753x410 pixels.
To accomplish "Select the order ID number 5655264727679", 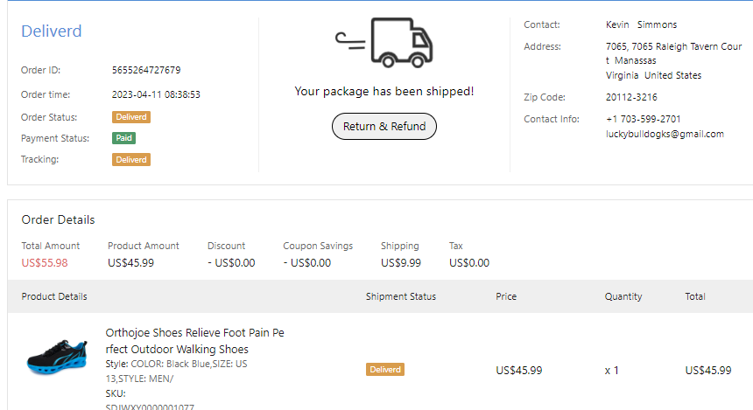I will pyautogui.click(x=146, y=70).
